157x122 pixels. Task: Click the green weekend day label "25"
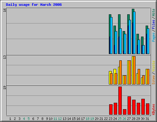click(120, 119)
